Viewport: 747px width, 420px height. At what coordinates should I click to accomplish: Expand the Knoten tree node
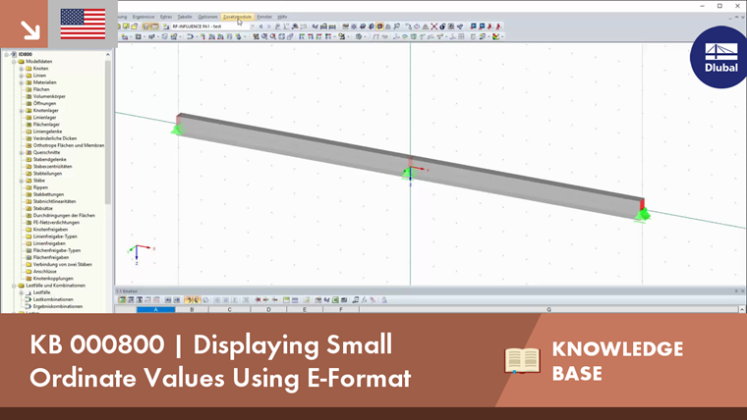click(x=22, y=69)
